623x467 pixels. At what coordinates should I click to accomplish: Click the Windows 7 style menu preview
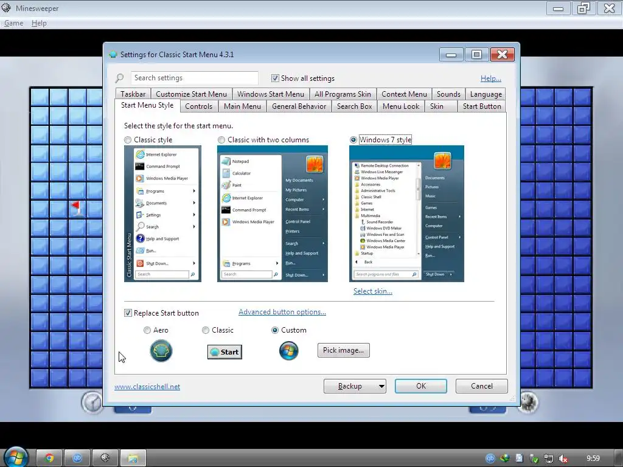pos(406,213)
